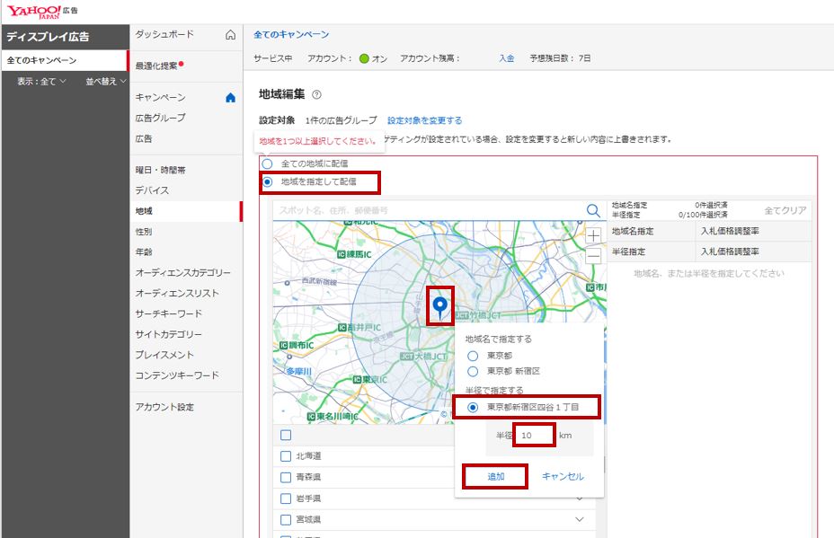This screenshot has height=538, width=834.
Task: Open プレイスメント menu item
Action: coord(164,355)
